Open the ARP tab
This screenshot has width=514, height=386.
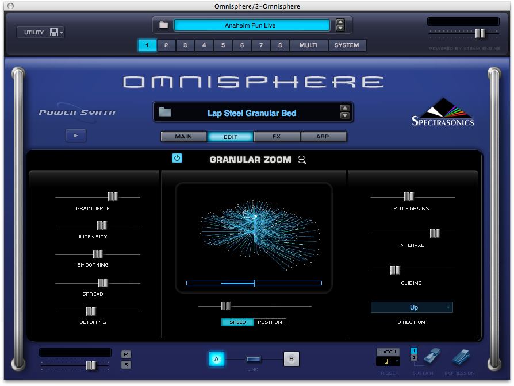tap(323, 137)
